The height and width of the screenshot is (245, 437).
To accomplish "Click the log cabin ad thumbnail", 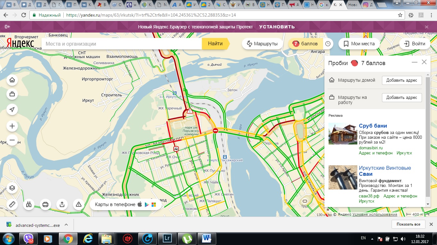I will [343, 134].
